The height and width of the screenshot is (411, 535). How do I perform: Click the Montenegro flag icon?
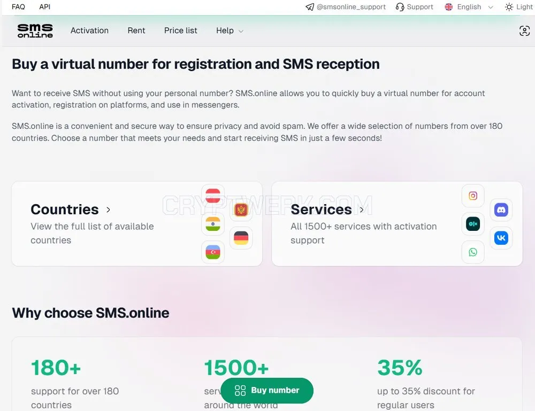click(241, 210)
